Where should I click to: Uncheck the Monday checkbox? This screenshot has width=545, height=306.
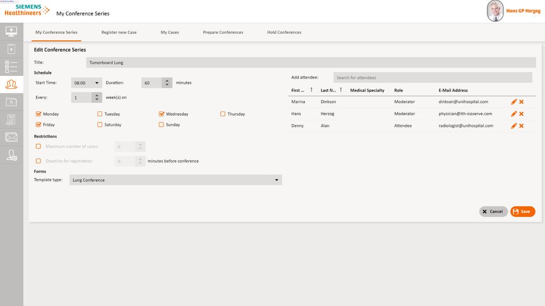(38, 114)
